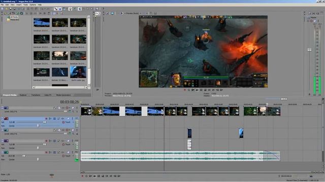Click Play in the timeline transport bar
The image size is (325, 182).
(94, 176)
